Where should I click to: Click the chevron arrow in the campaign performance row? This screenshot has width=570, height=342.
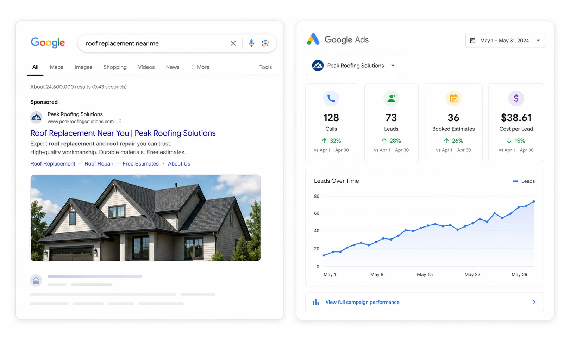click(x=534, y=302)
